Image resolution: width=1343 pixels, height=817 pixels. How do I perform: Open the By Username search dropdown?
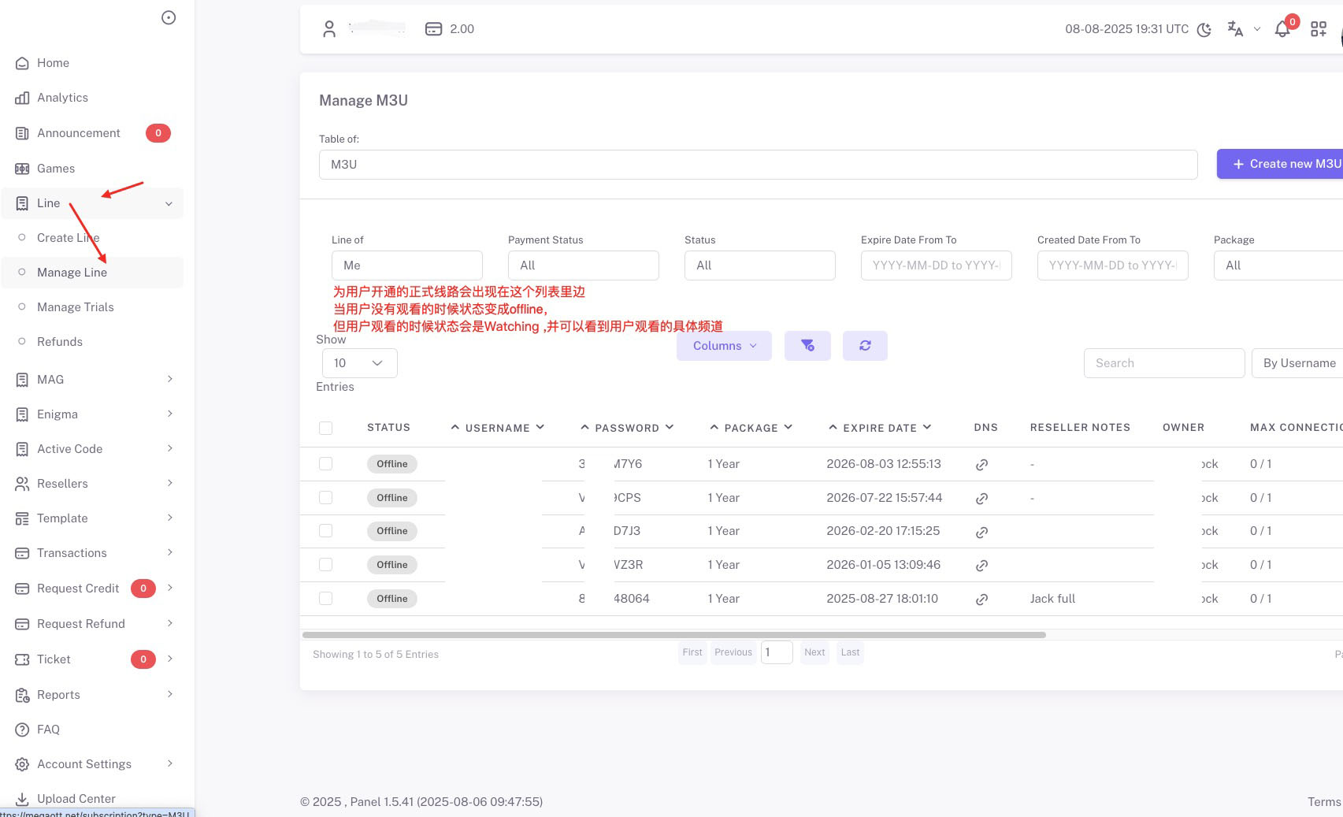(1297, 363)
